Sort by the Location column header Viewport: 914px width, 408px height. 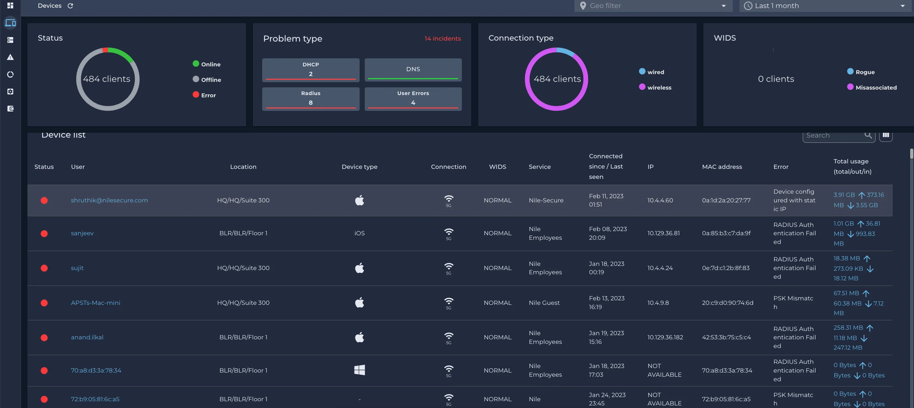pyautogui.click(x=243, y=167)
